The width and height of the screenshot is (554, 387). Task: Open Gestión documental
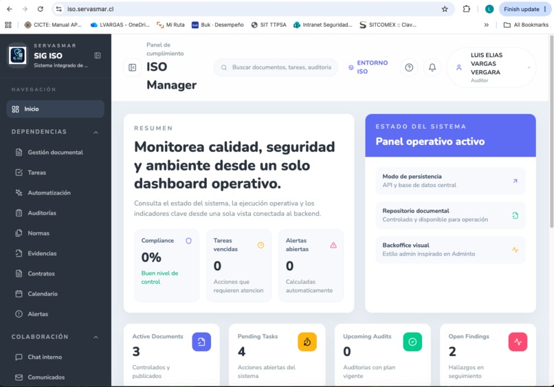(x=56, y=153)
